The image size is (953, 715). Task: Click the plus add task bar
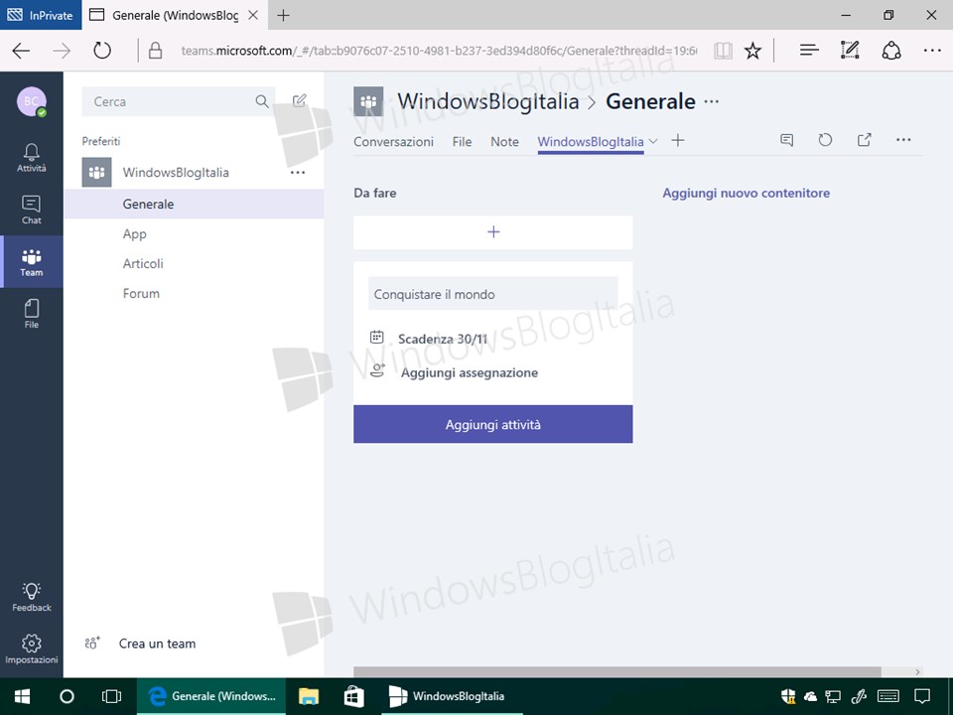coord(493,232)
